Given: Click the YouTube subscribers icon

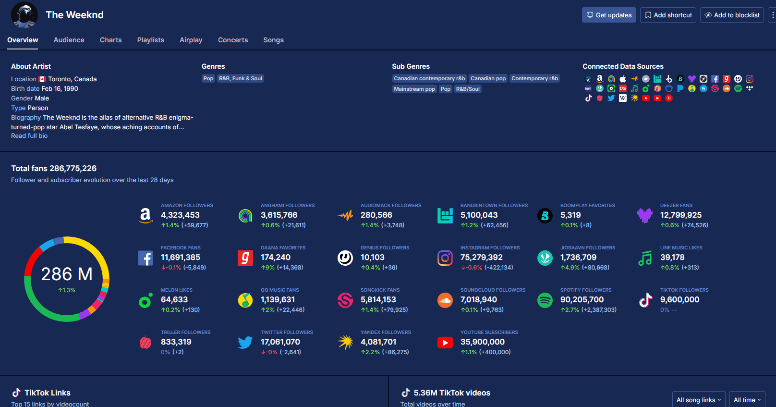Looking at the screenshot, I should [x=445, y=343].
